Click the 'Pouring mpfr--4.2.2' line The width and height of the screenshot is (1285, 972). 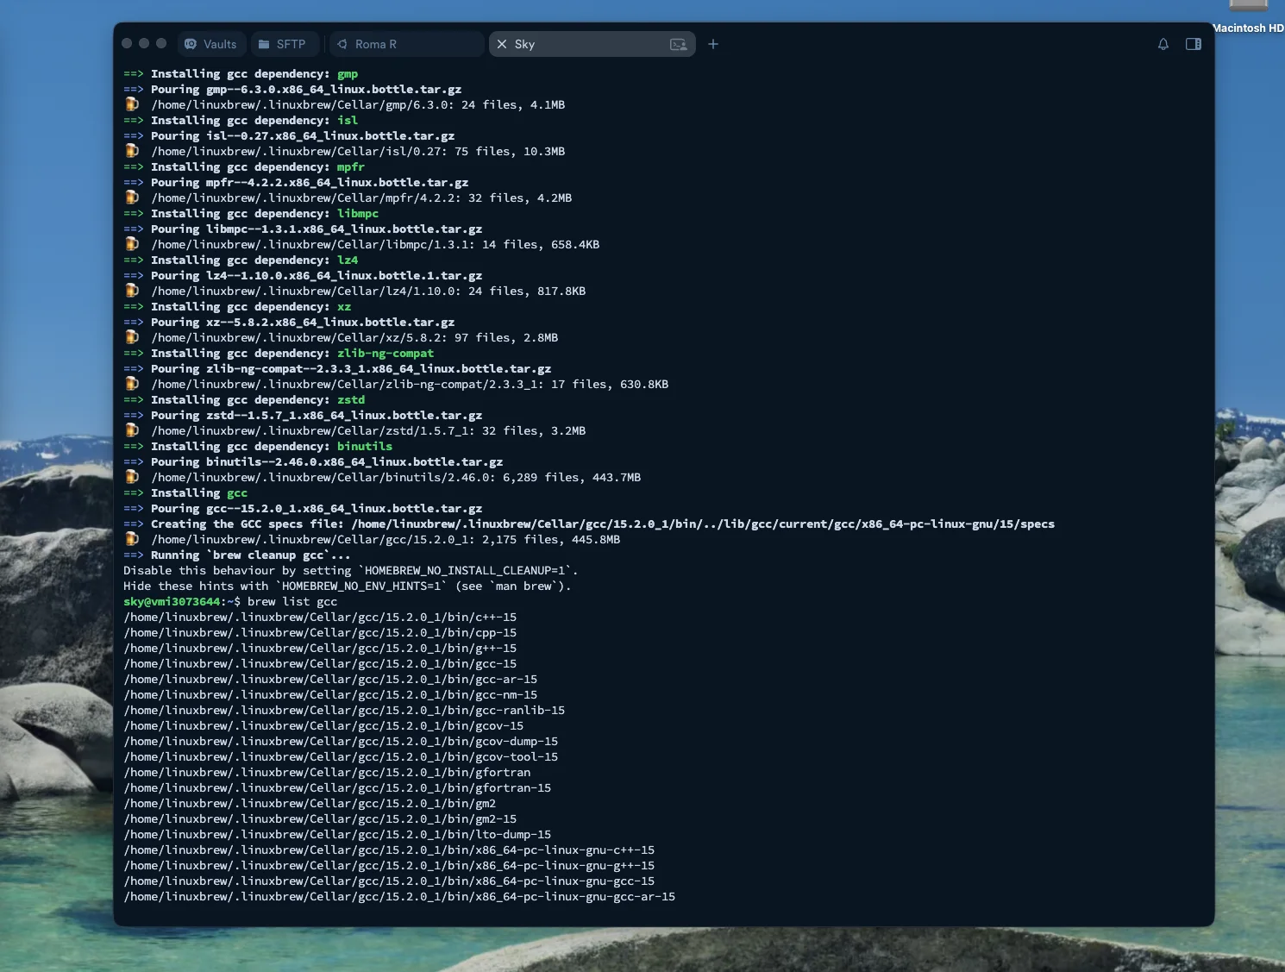pos(296,183)
